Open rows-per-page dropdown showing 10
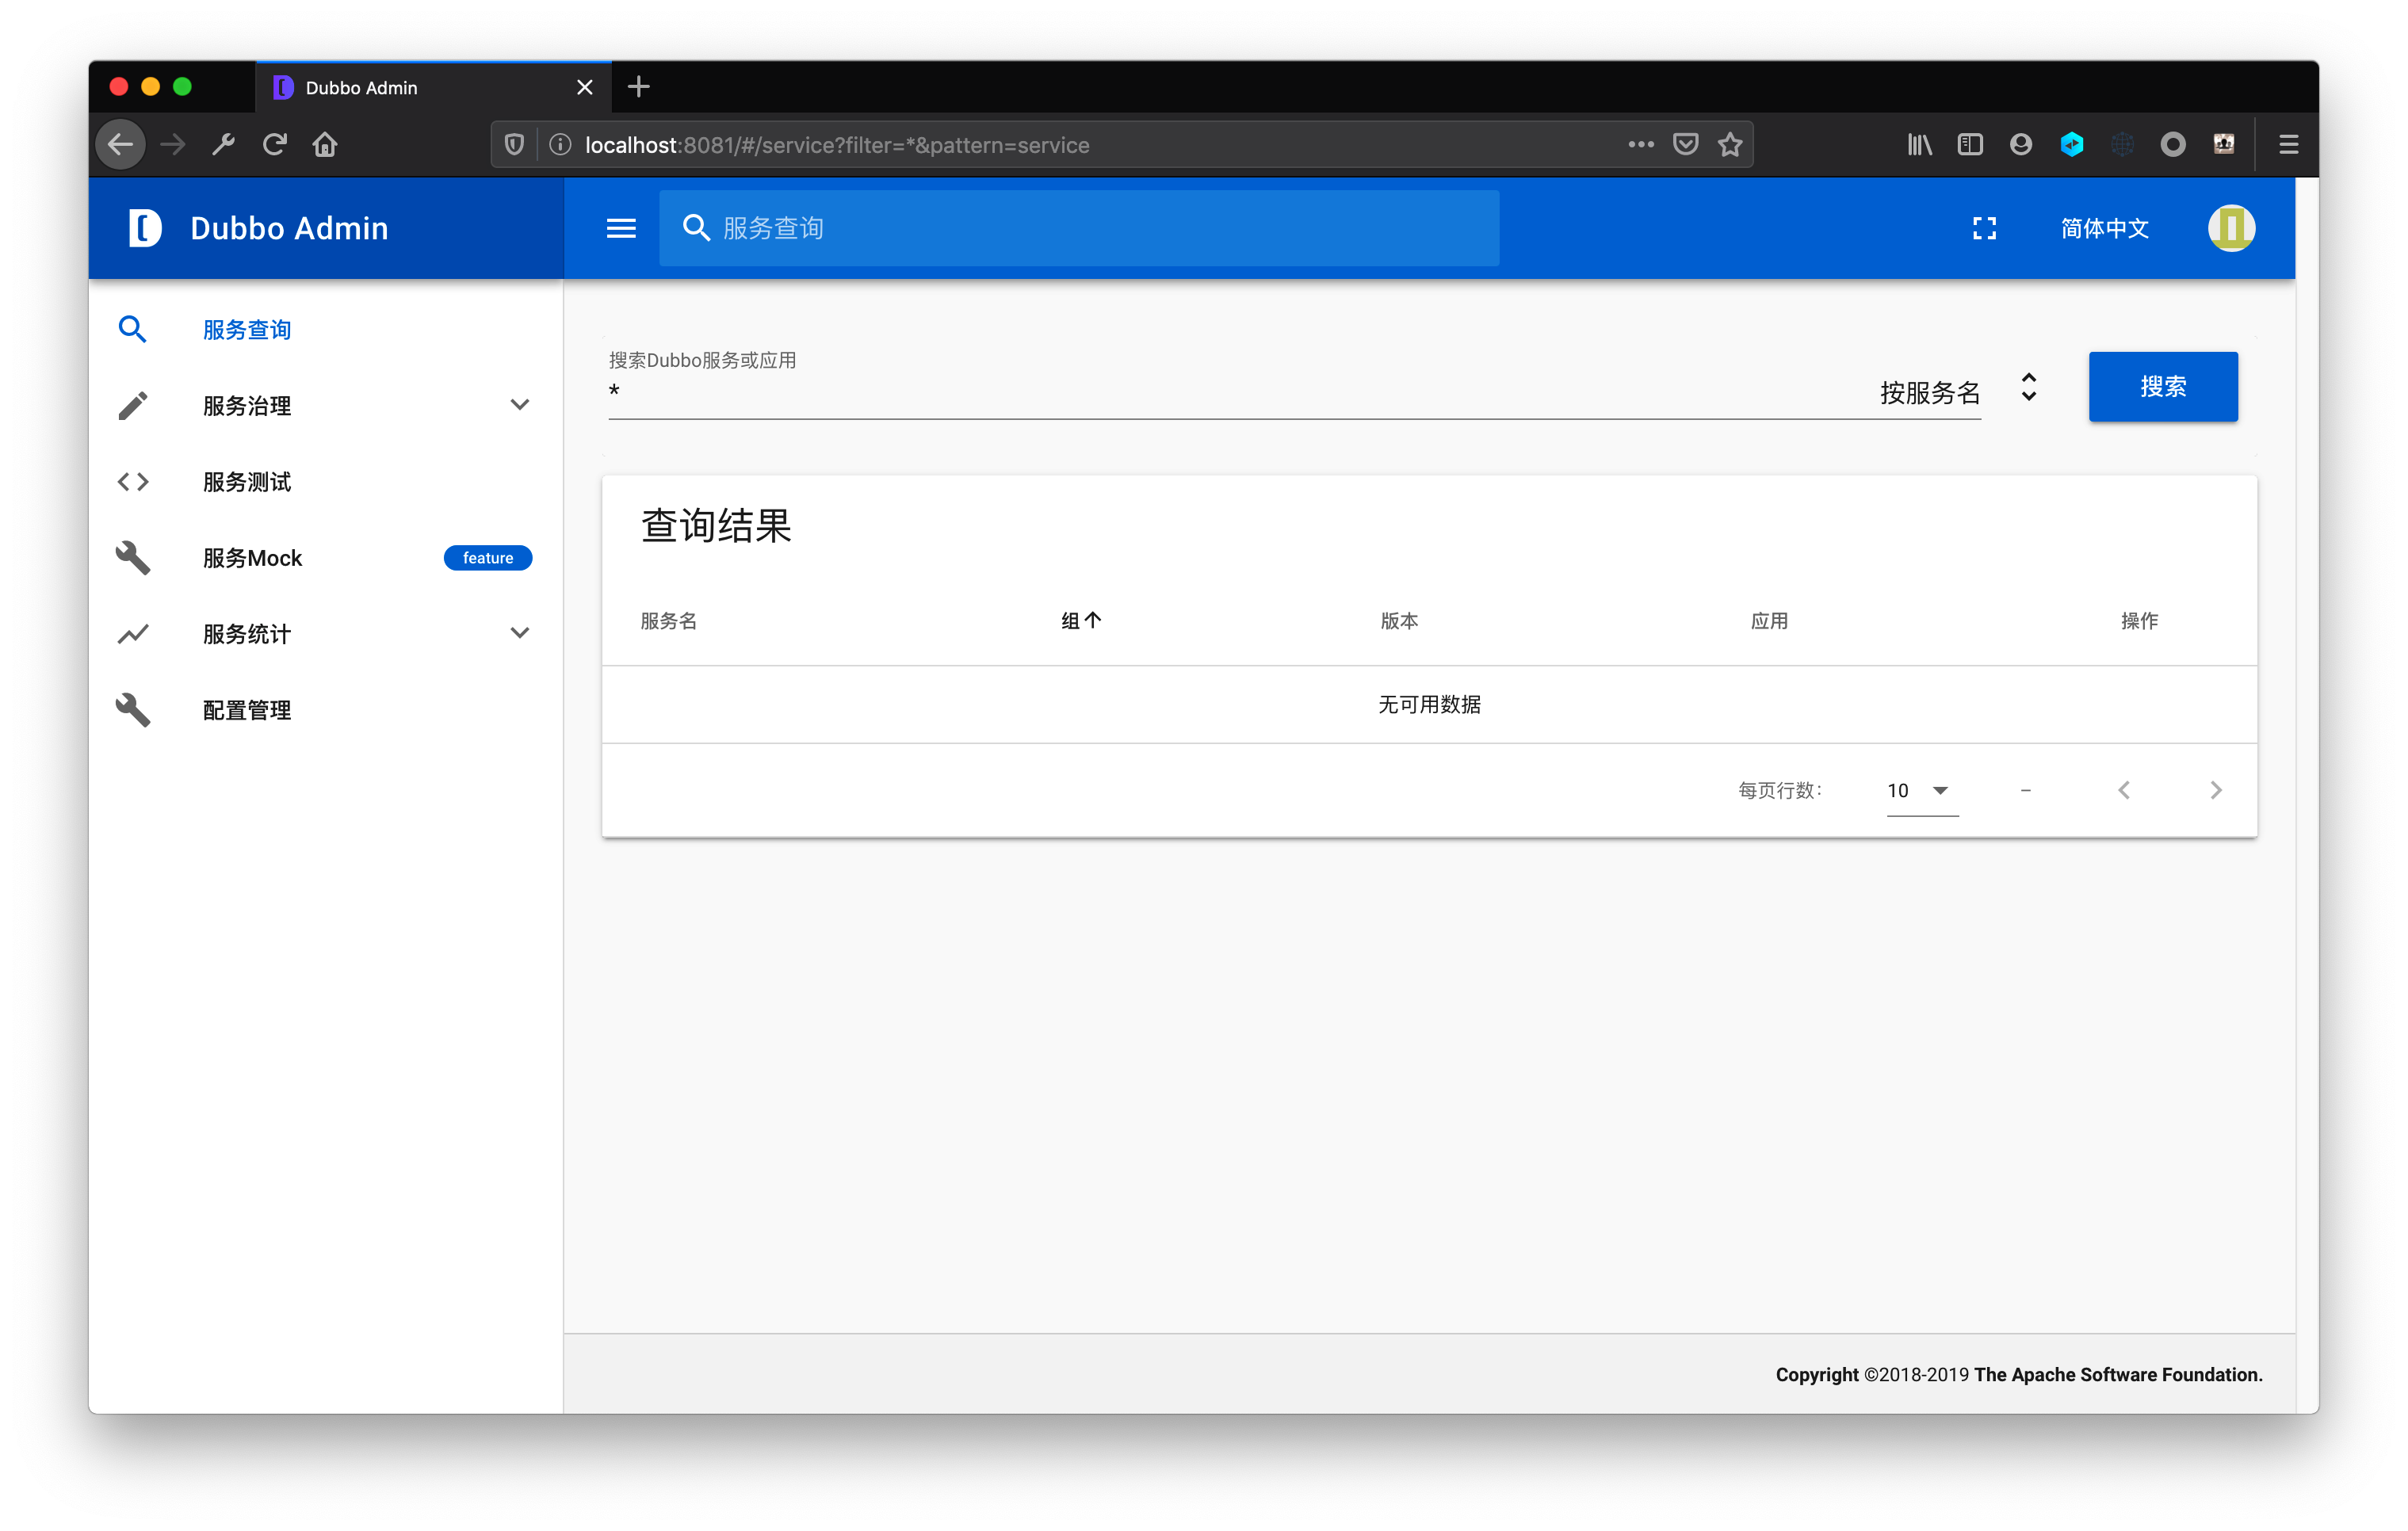2408x1531 pixels. (x=1920, y=791)
